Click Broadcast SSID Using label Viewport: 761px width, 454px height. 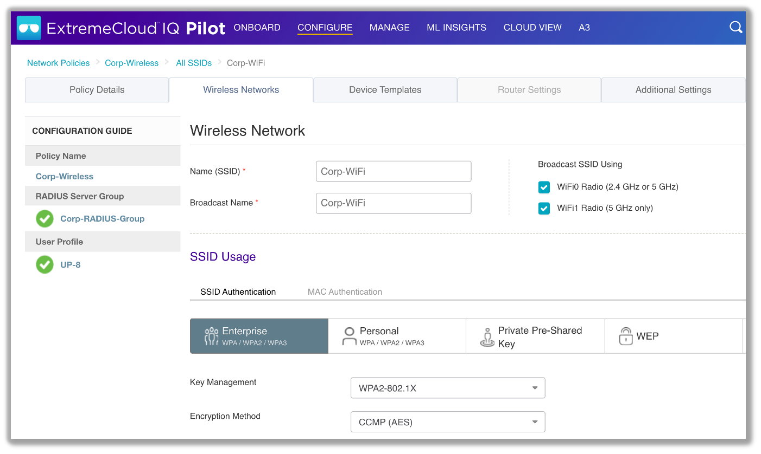coord(580,164)
